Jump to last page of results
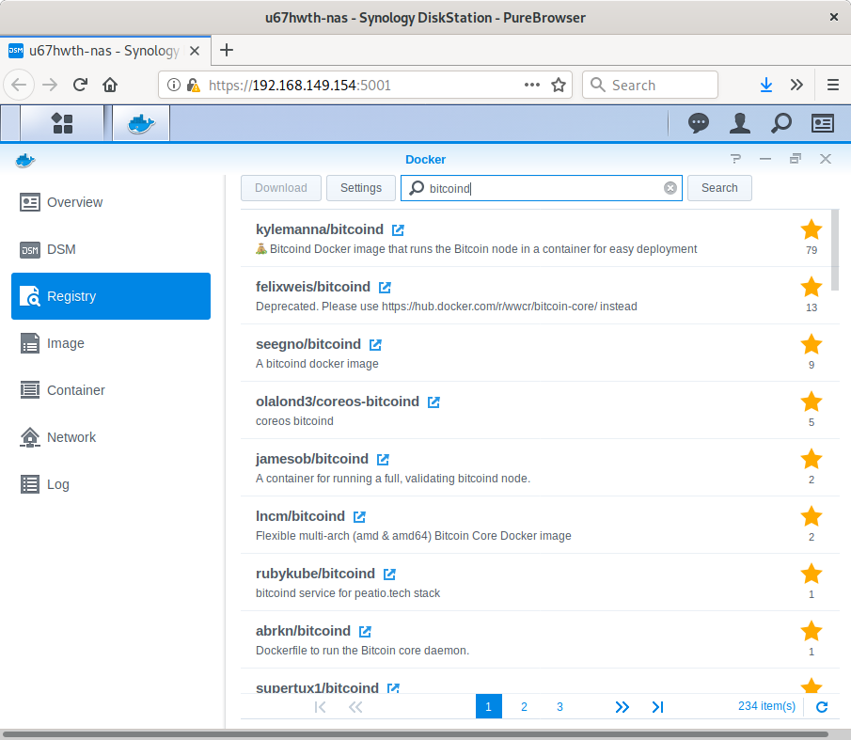This screenshot has width=851, height=740. point(658,706)
